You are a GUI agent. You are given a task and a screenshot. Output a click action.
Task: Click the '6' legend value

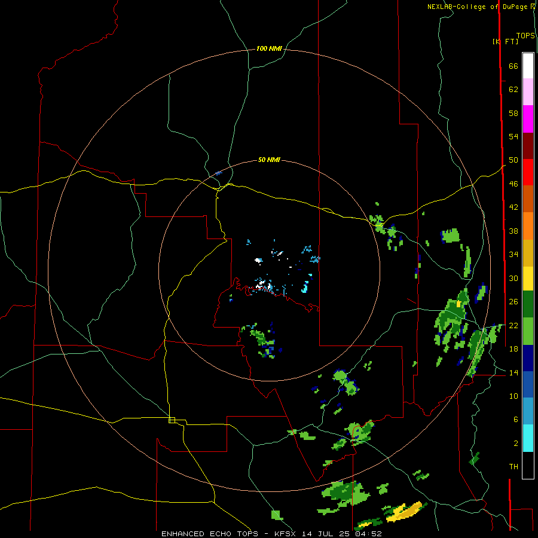(516, 419)
